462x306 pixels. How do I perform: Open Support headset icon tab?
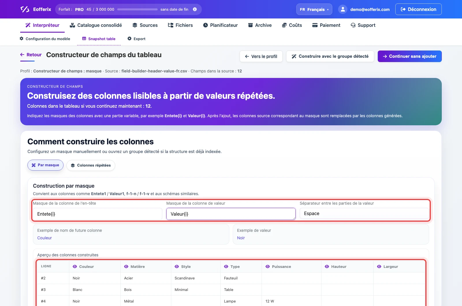363,25
